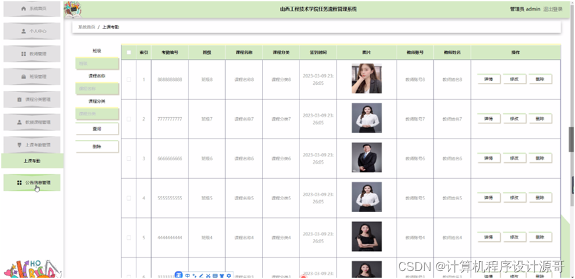Check the box for row 6666666666
The height and width of the screenshot is (279, 575).
tap(129, 158)
